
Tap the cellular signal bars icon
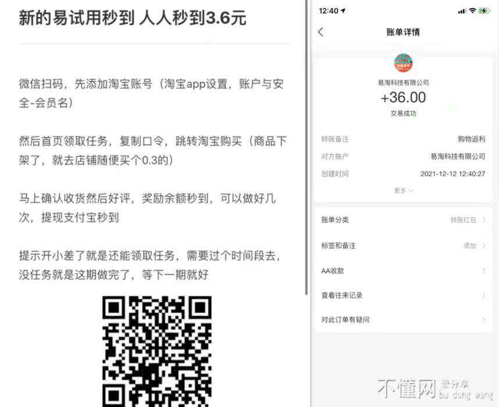[x=462, y=11]
